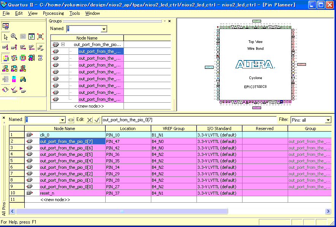Select the PIN_37 location cell

coord(128,193)
